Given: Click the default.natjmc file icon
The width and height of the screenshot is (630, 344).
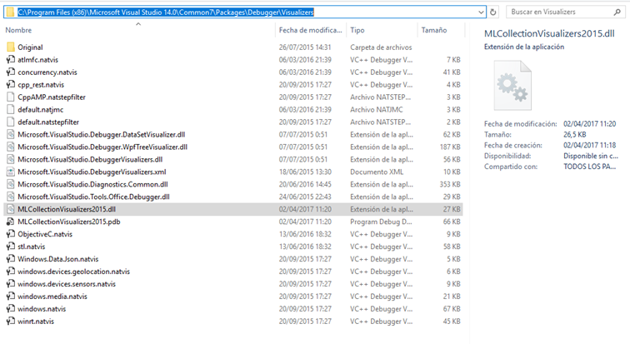Looking at the screenshot, I should point(11,109).
